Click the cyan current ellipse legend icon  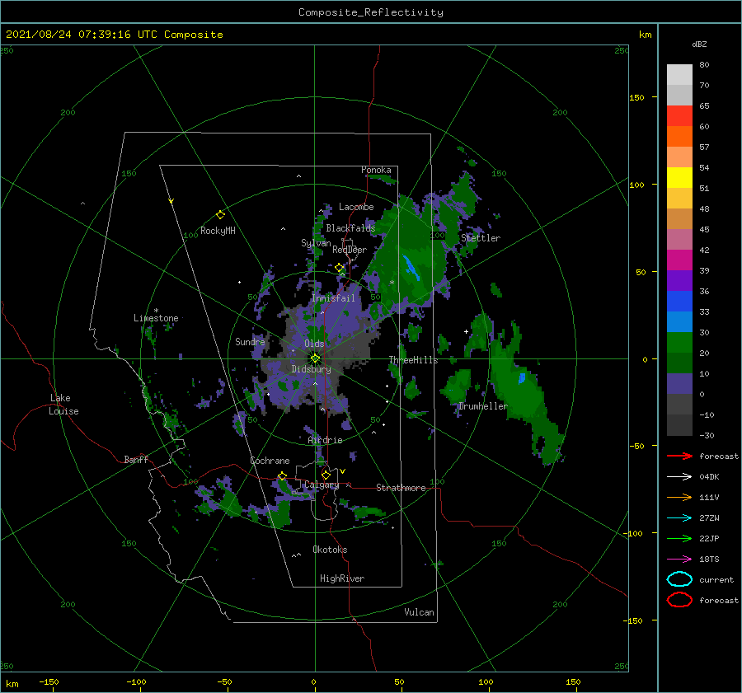pos(679,579)
